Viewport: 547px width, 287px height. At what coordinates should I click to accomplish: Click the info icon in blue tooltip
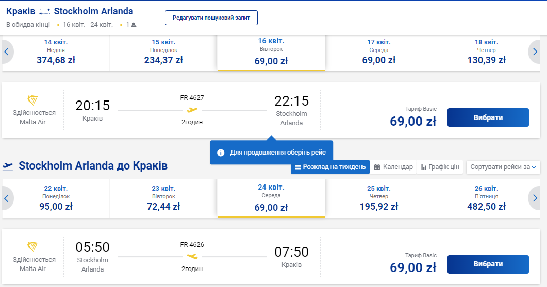[221, 153]
